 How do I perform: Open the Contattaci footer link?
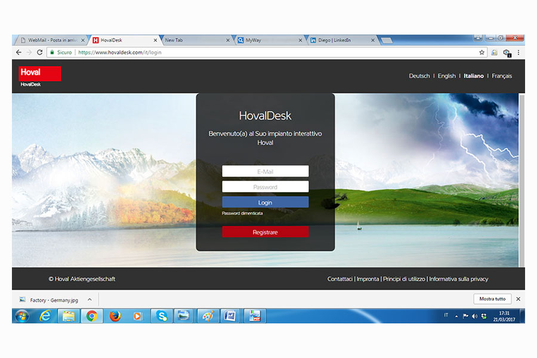tap(340, 279)
